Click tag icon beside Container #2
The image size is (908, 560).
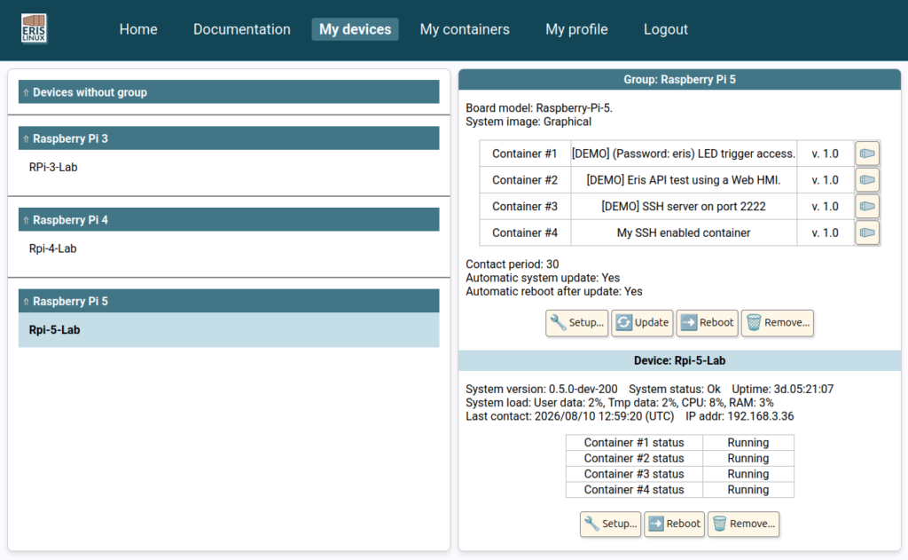coord(867,179)
